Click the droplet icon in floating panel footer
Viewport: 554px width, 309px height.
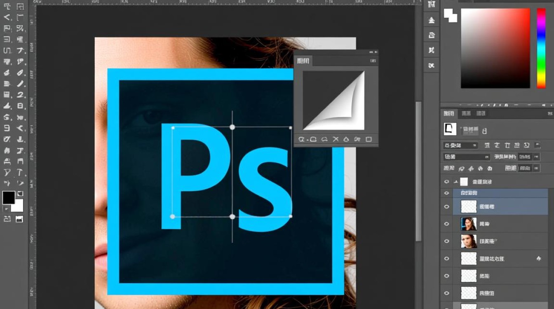coord(346,139)
